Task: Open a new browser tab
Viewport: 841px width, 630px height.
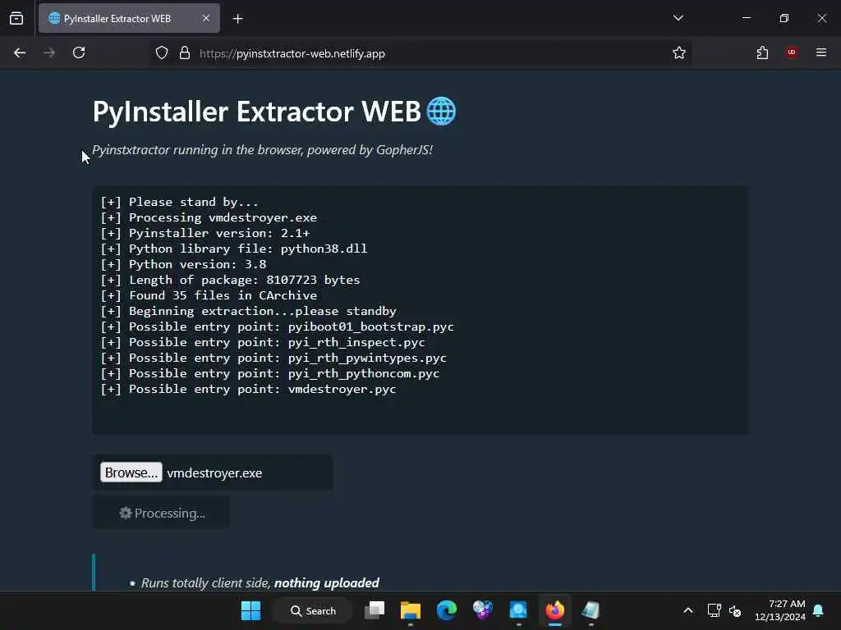Action: point(237,19)
